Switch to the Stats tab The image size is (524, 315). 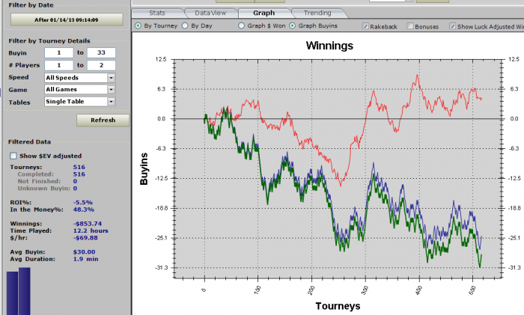coord(157,13)
